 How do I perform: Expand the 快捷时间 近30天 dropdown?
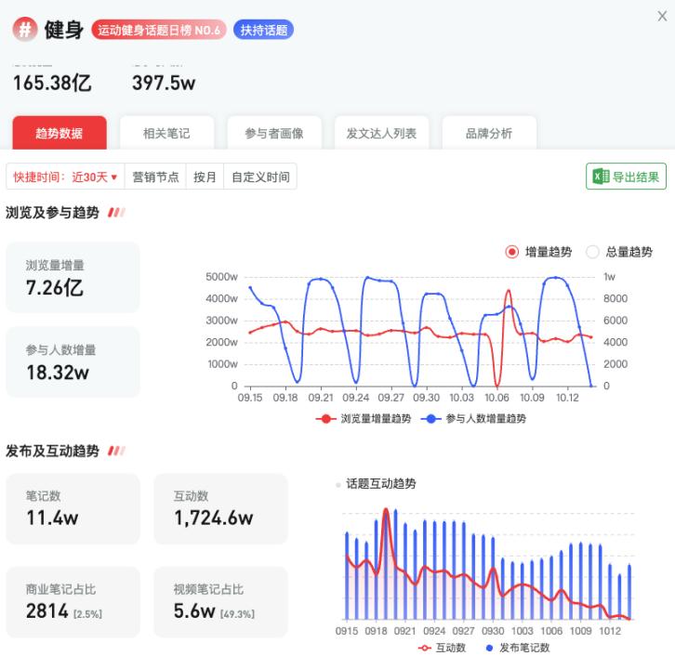point(65,177)
